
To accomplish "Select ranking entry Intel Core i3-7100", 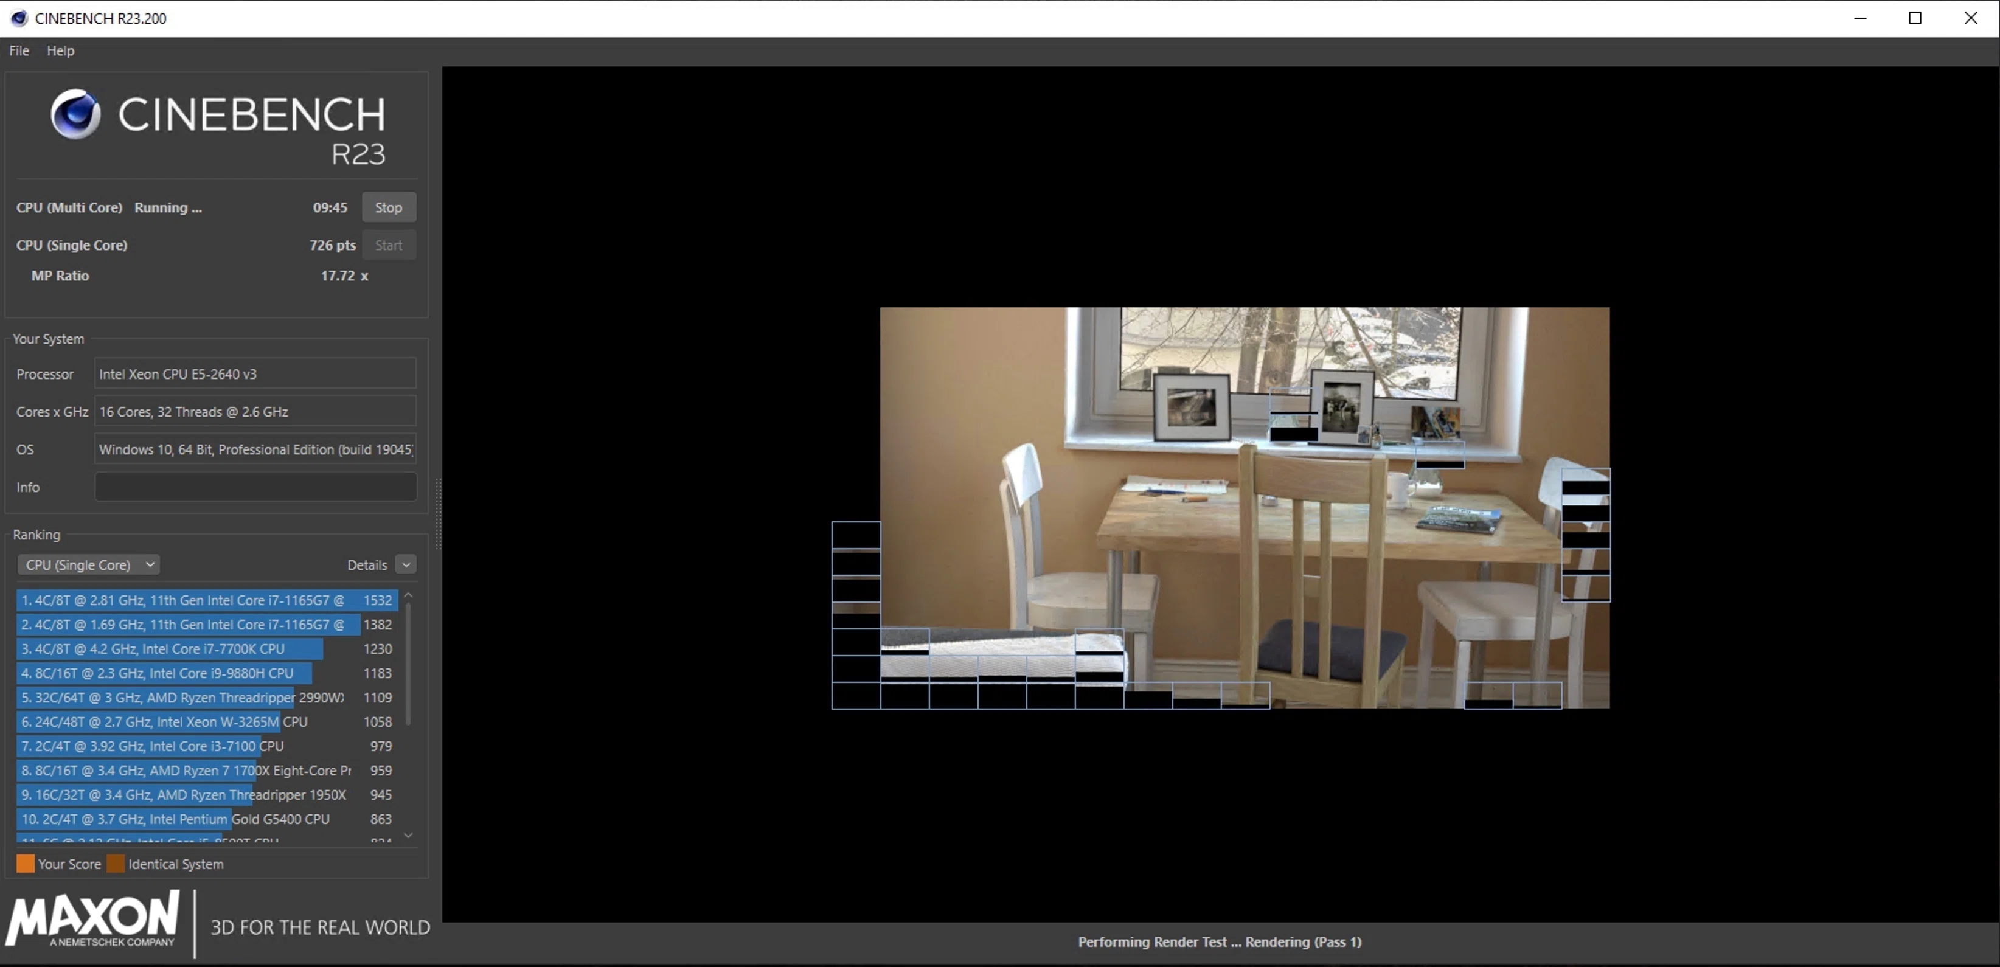I will point(207,746).
